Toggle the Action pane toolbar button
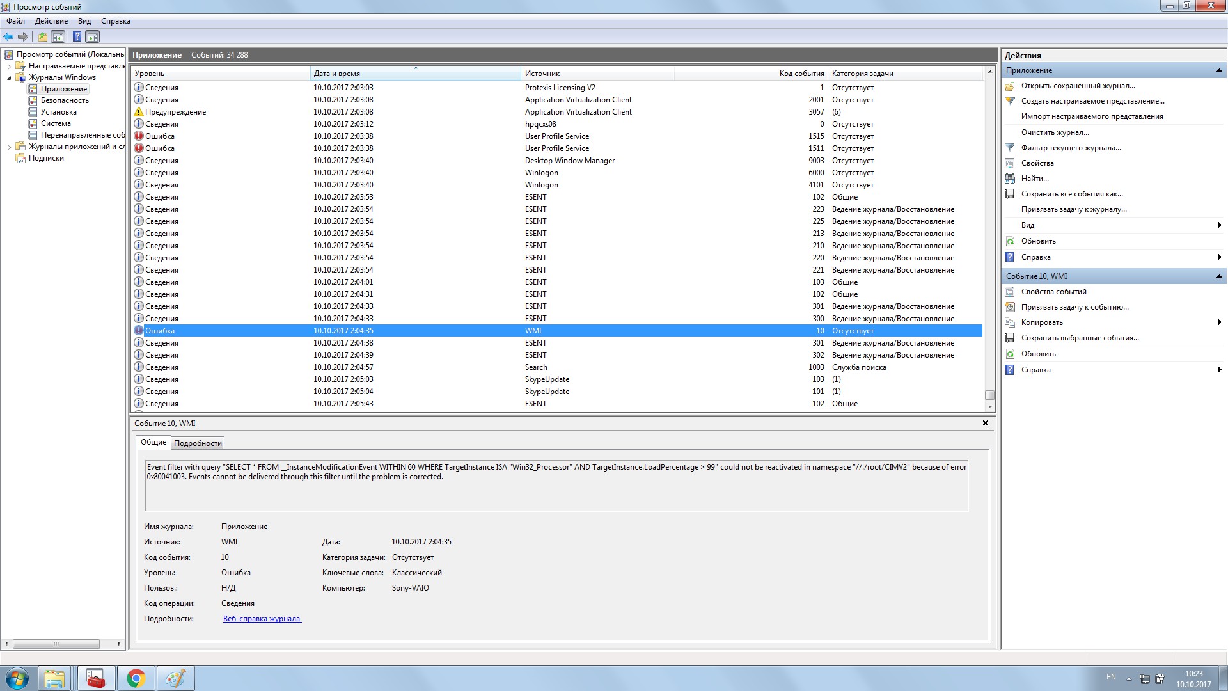1228x691 pixels. point(93,36)
